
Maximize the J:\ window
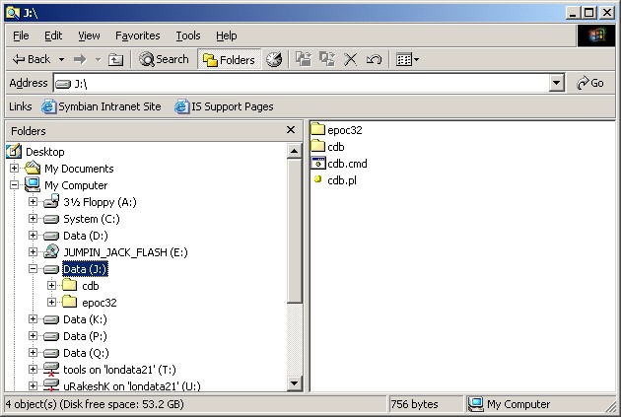tap(588, 13)
